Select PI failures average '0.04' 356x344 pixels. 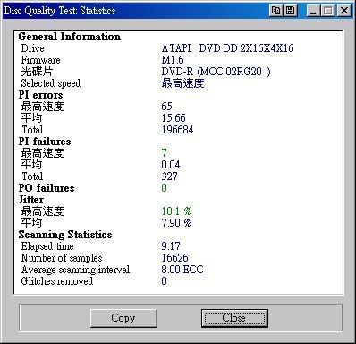coord(171,165)
